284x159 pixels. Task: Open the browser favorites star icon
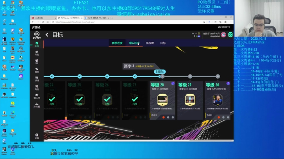tap(215, 22)
